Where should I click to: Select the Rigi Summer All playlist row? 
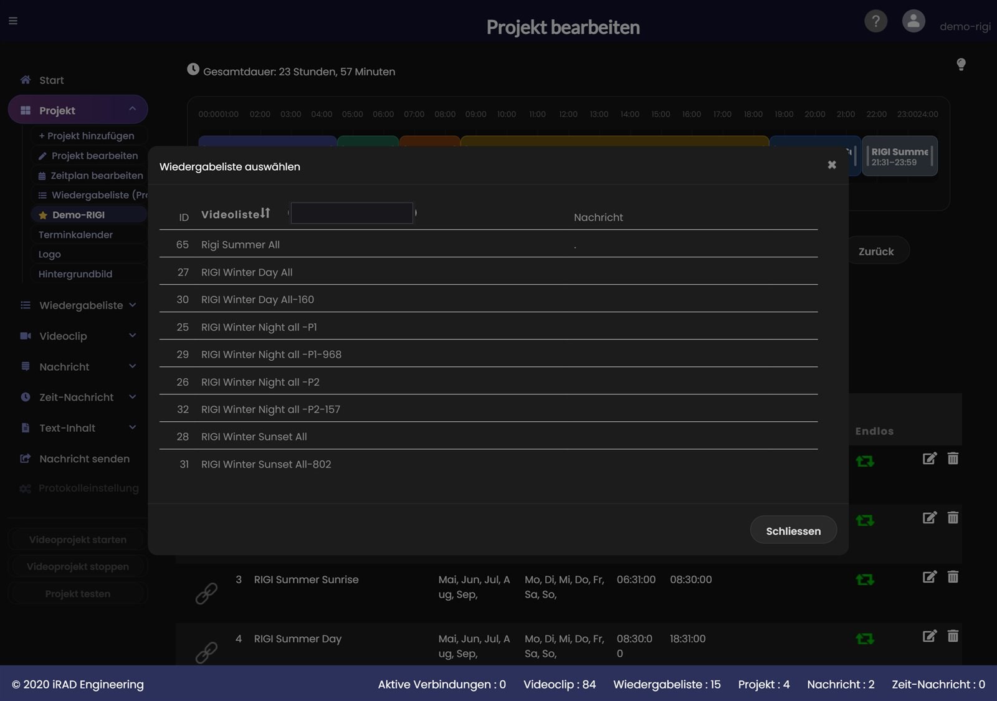489,244
